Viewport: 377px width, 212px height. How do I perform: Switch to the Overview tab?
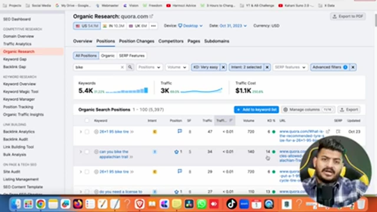coord(82,41)
